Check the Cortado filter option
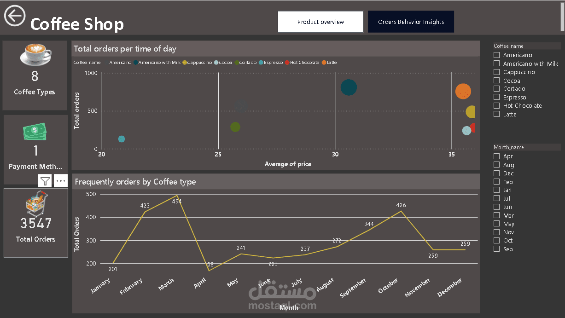The width and height of the screenshot is (565, 318). pyautogui.click(x=496, y=89)
